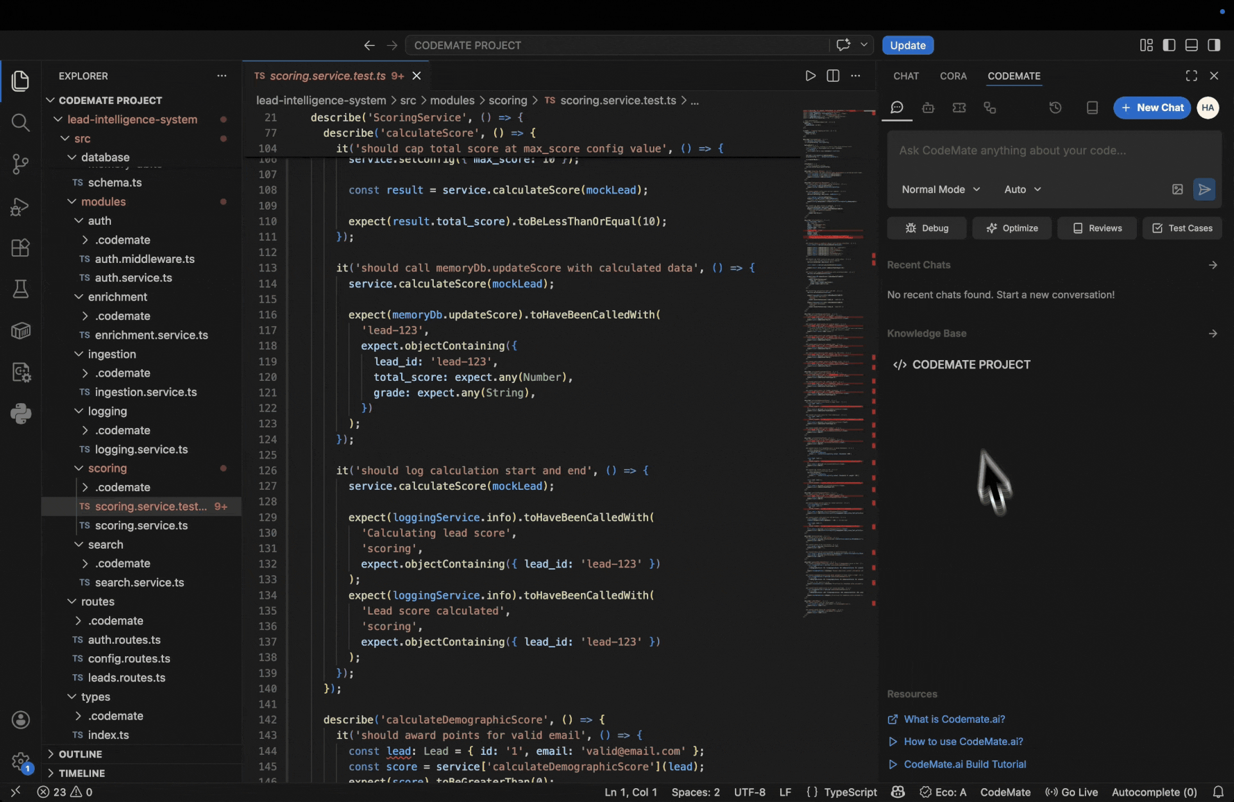
Task: Collapse the lead-intelligence-system folder
Action: 132,119
